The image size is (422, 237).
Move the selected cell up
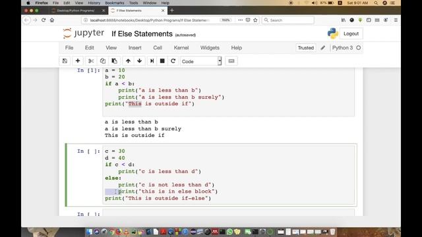pyautogui.click(x=128, y=61)
